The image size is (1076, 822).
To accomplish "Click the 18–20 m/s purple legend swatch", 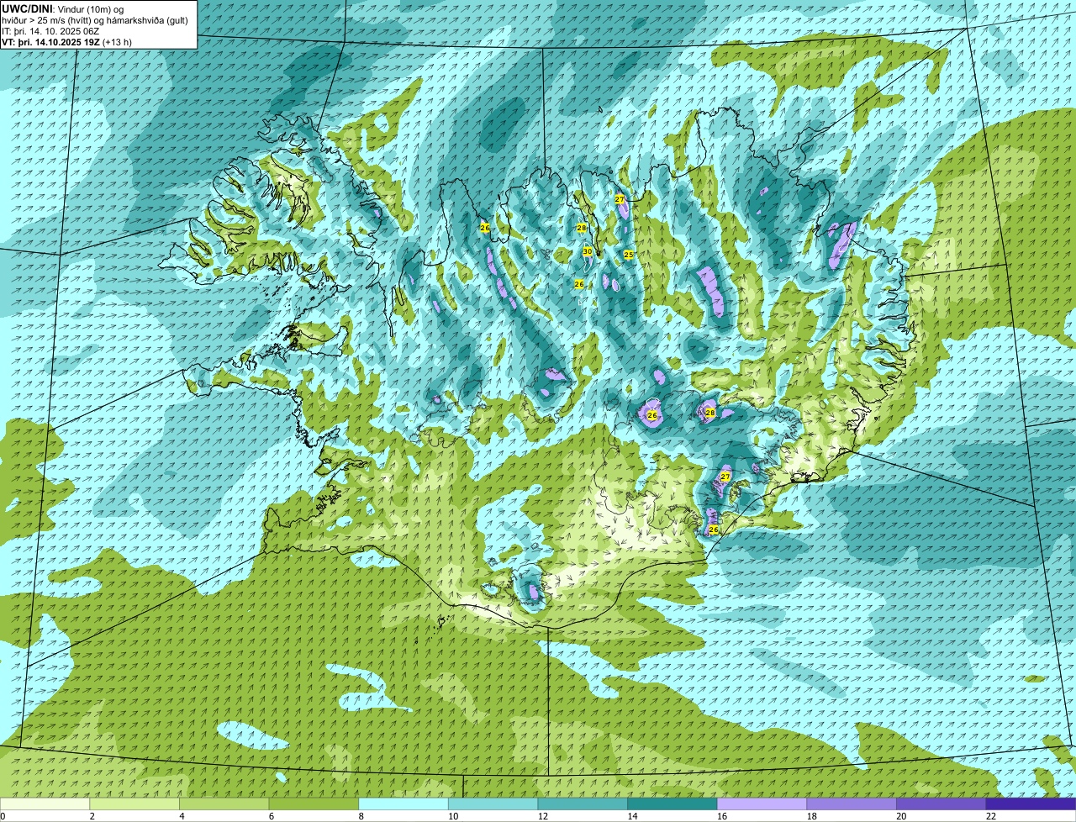I will [x=852, y=804].
